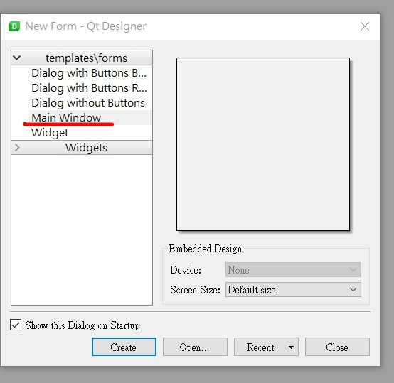The width and height of the screenshot is (394, 383).
Task: Open the Device dropdown
Action: coord(293,270)
